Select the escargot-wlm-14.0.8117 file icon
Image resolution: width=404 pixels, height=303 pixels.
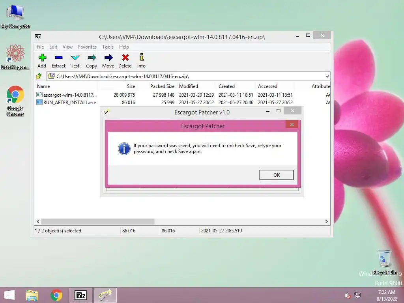(x=39, y=95)
